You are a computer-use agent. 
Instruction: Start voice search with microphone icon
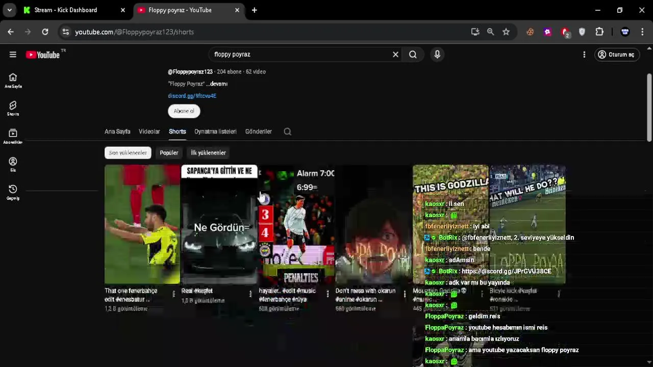click(437, 55)
